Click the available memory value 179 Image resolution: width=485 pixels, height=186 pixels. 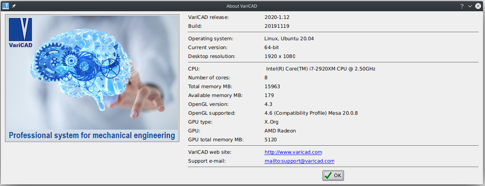tap(269, 95)
